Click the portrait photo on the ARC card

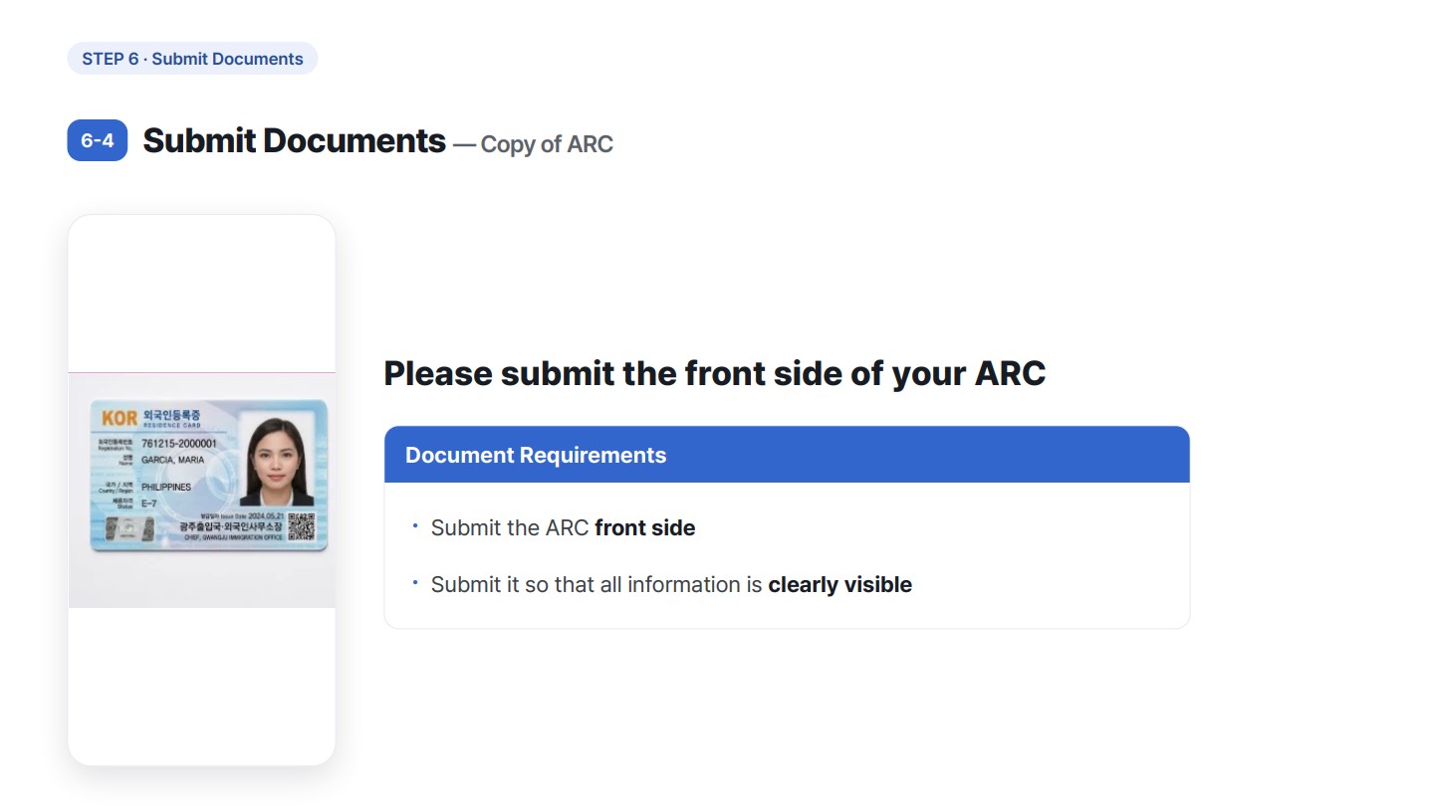276,460
